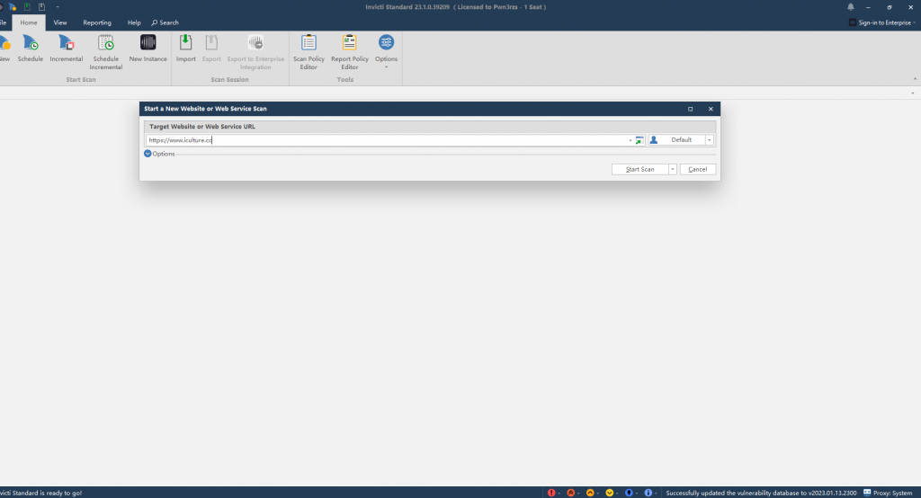Select the Default scan profile button
921x498 pixels.
point(676,139)
